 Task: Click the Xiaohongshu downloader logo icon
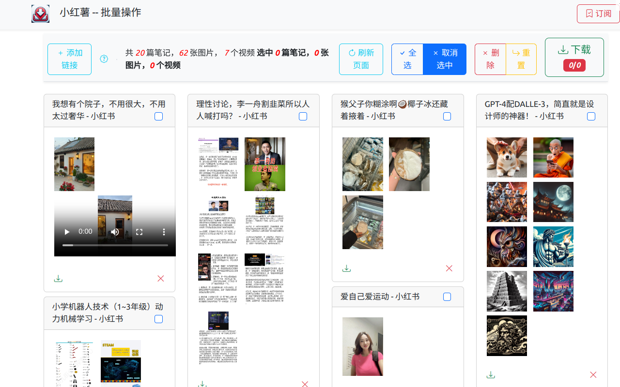tap(40, 14)
